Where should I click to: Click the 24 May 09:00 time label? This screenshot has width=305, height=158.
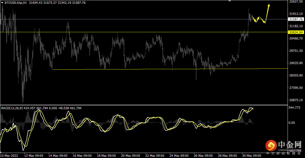coord(179,155)
